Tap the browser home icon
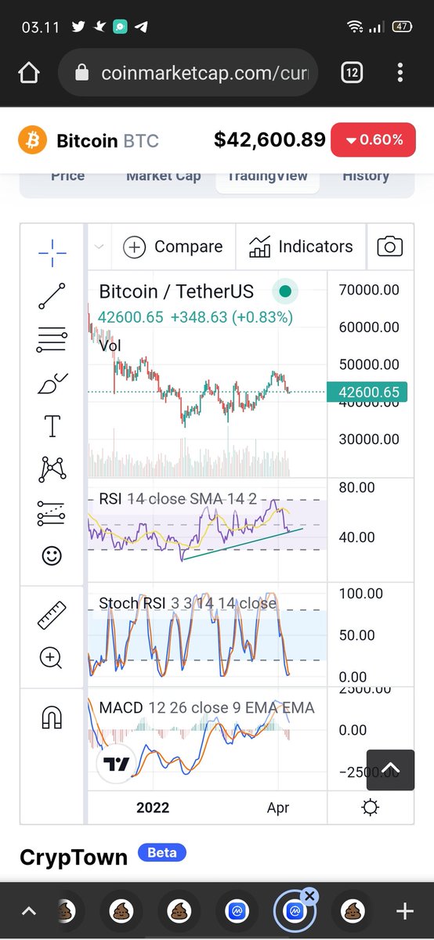The image size is (434, 940). coord(28,73)
